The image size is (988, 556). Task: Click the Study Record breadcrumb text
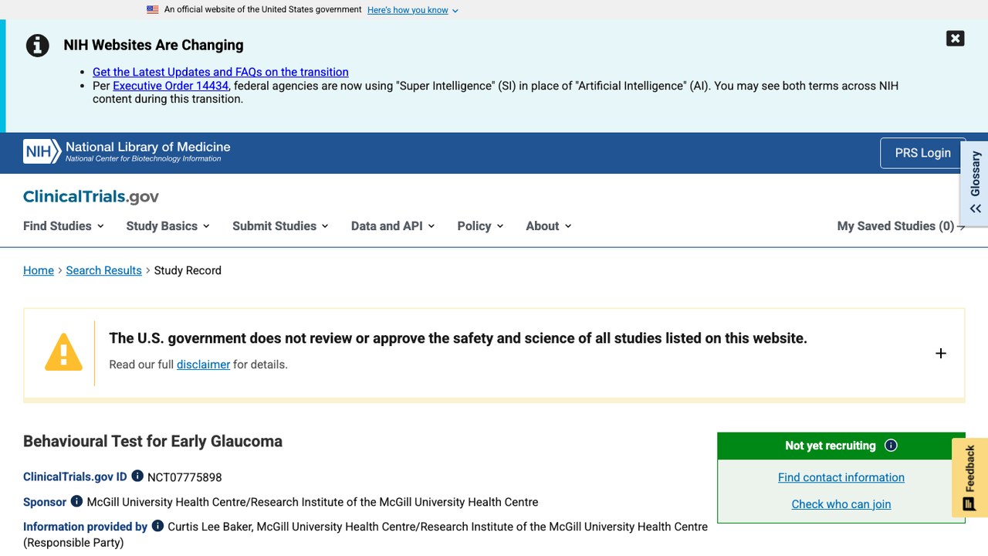(188, 270)
